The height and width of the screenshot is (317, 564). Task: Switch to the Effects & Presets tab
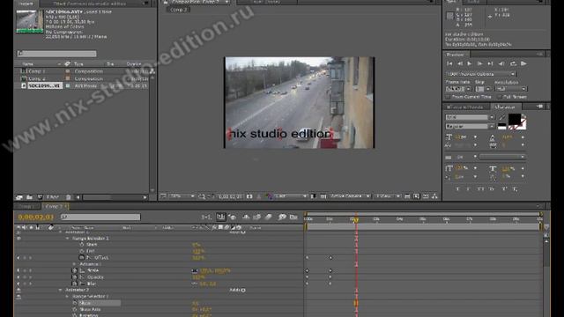click(465, 107)
